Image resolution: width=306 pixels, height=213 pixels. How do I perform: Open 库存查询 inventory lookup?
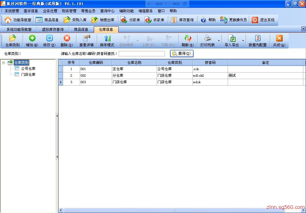182,20
